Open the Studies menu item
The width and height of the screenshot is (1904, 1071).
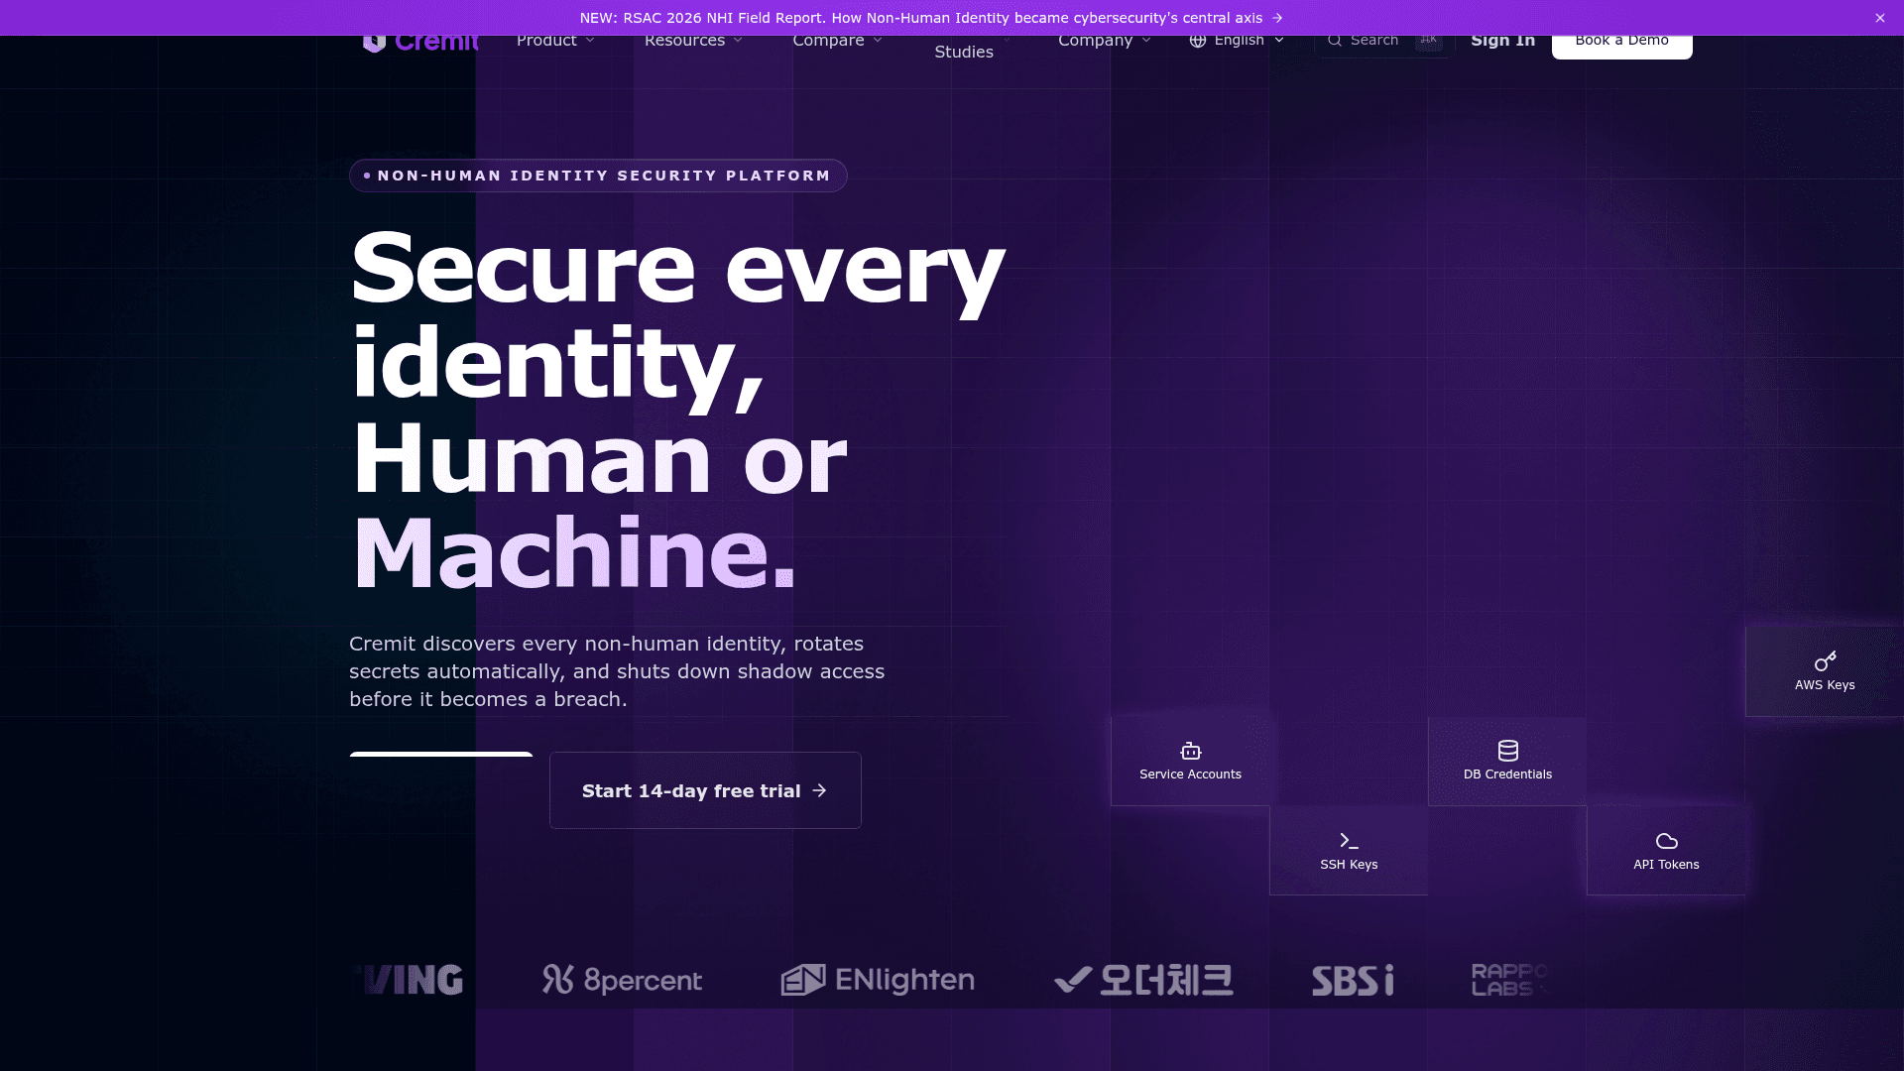click(964, 52)
